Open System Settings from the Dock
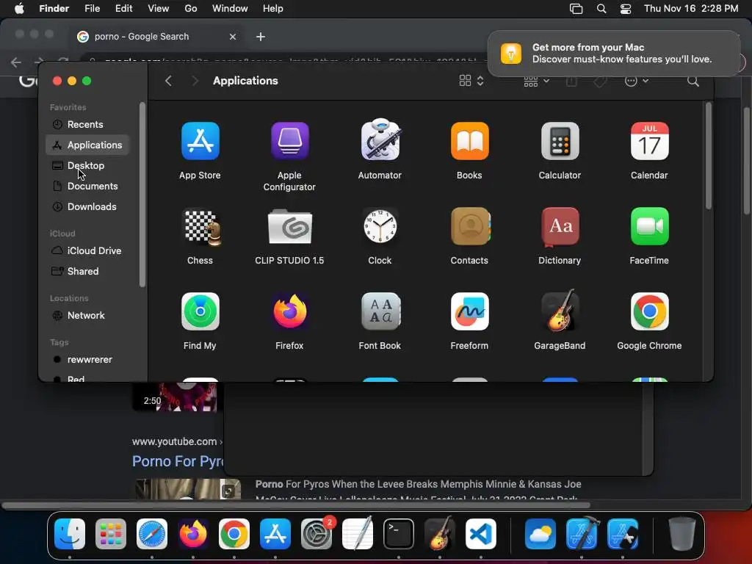 click(317, 534)
